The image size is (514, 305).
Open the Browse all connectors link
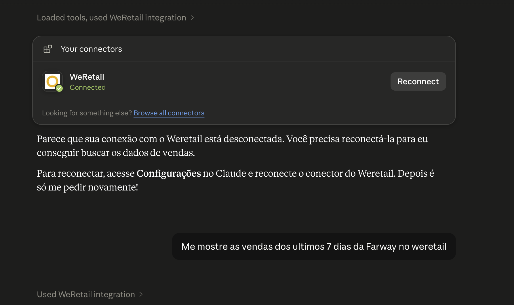pyautogui.click(x=169, y=113)
